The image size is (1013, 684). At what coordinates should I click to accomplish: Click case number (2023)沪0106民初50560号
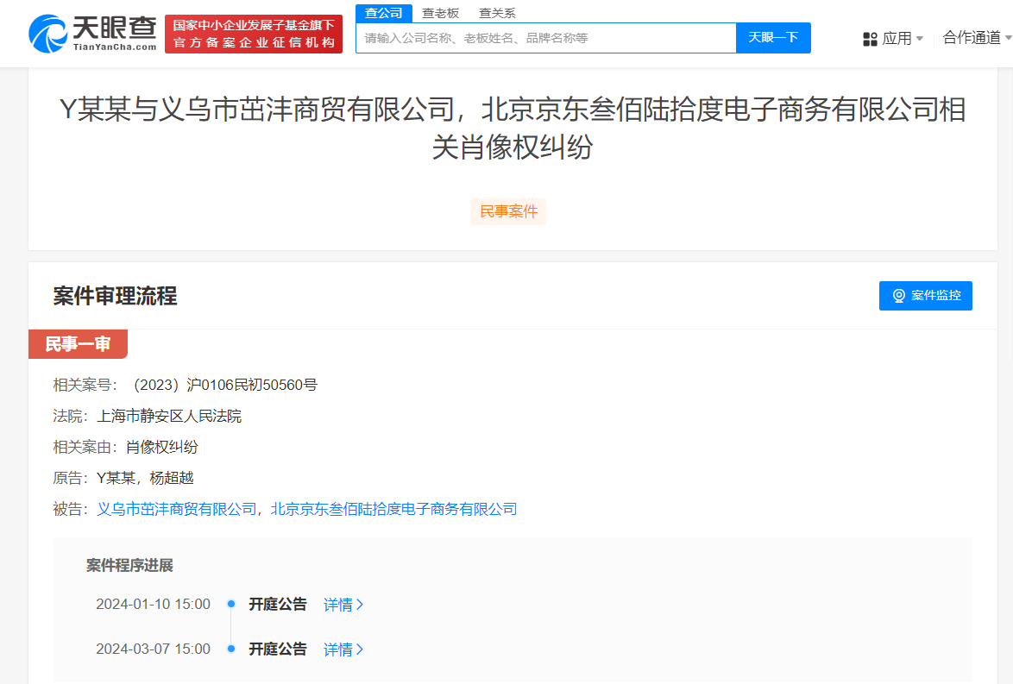(224, 385)
